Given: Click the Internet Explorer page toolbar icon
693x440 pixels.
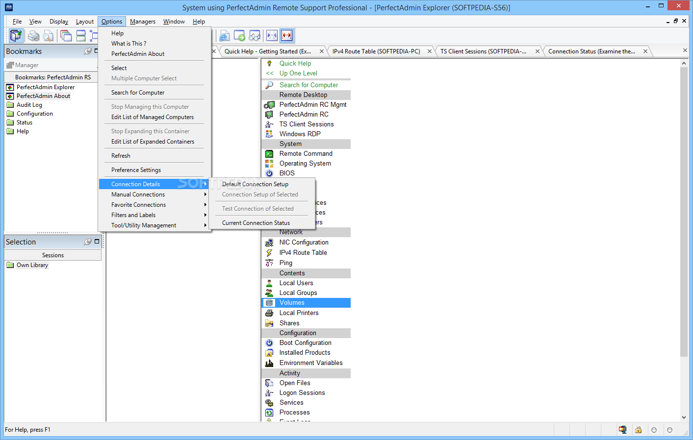Looking at the screenshot, I should pyautogui.click(x=224, y=36).
